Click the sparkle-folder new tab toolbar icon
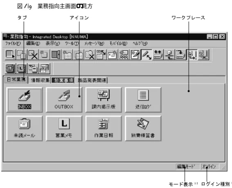This screenshot has width=232, height=188. (x=67, y=54)
